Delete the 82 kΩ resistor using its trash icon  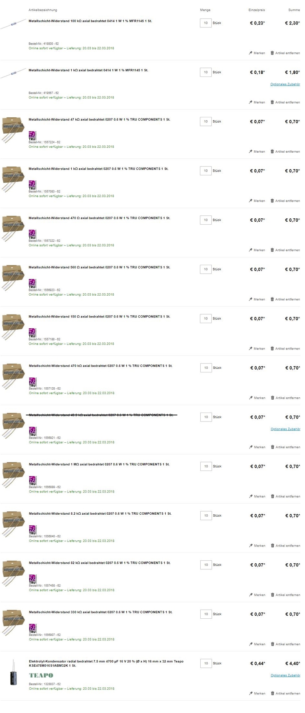[x=272, y=595]
